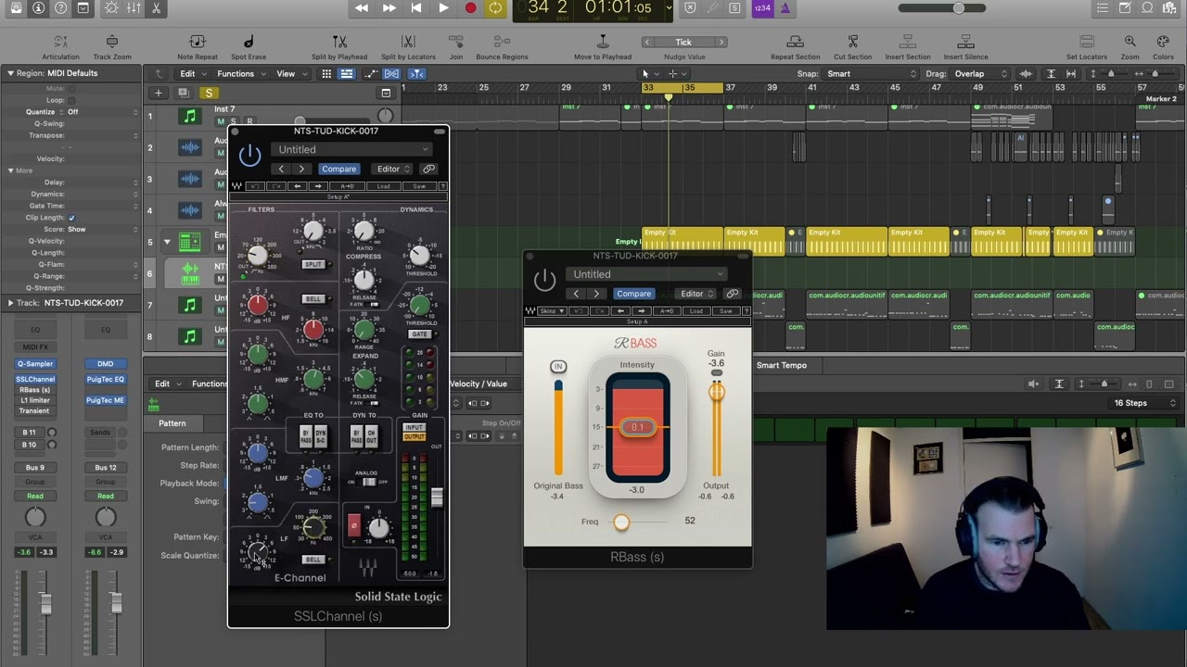Open the Mixer icon in control bar
Screen dimensions: 1187x667
133,8
